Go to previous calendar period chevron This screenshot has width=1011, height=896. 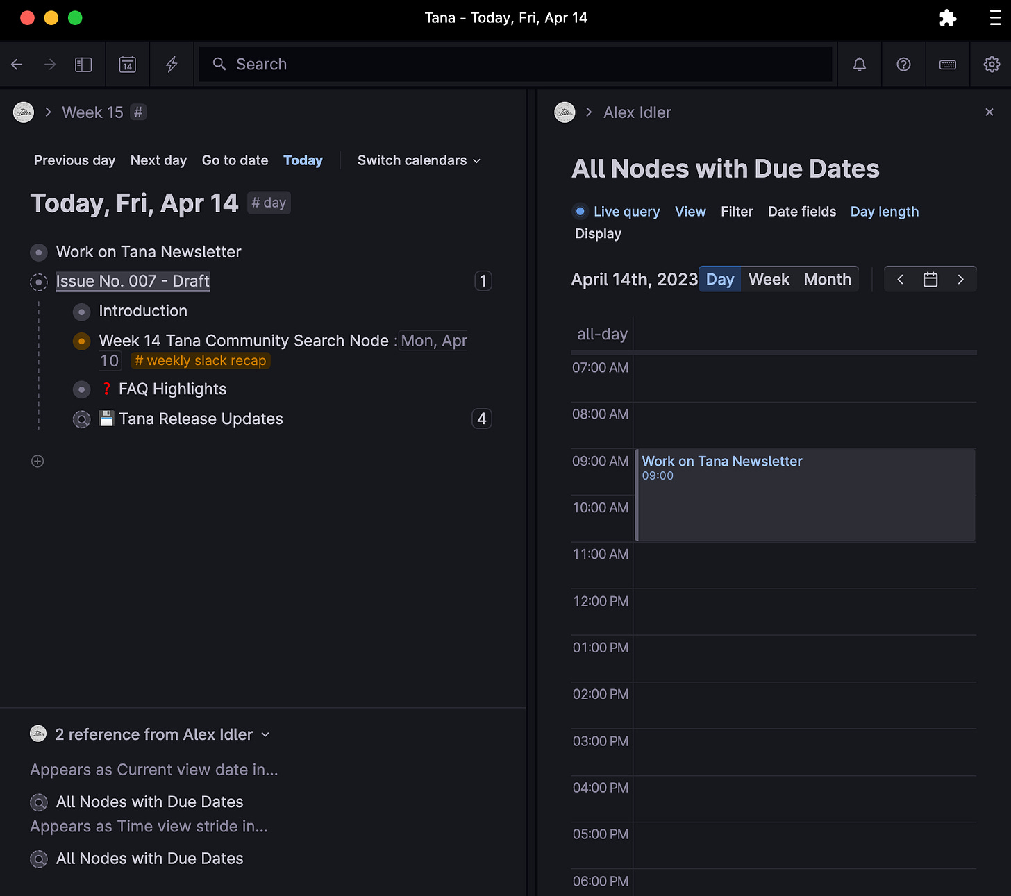coord(900,280)
